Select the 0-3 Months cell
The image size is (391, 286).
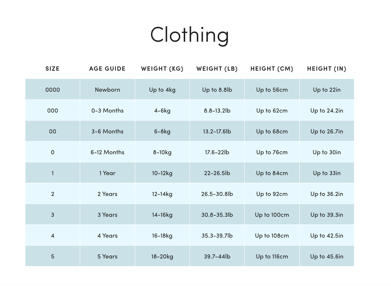tap(107, 111)
